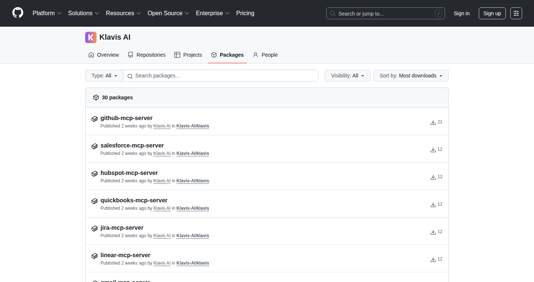
Task: Click the slash shortcut icon in search
Action: [438, 13]
